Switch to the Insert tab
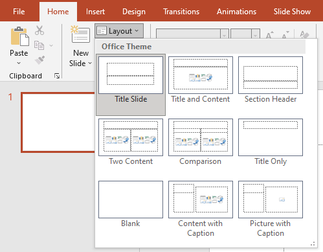 coord(95,12)
